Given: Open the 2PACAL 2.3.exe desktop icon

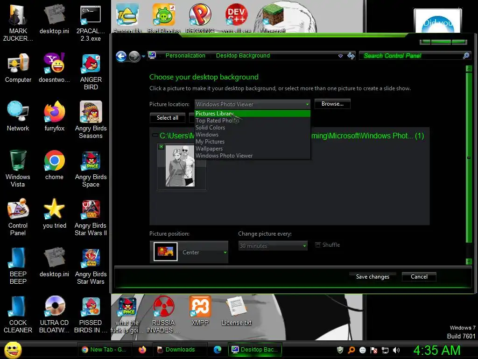Looking at the screenshot, I should pos(91,23).
